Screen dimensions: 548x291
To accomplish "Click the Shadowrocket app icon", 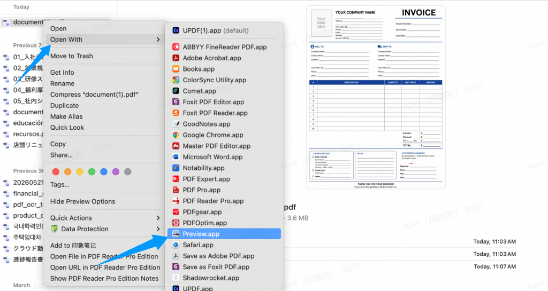I will click(176, 278).
